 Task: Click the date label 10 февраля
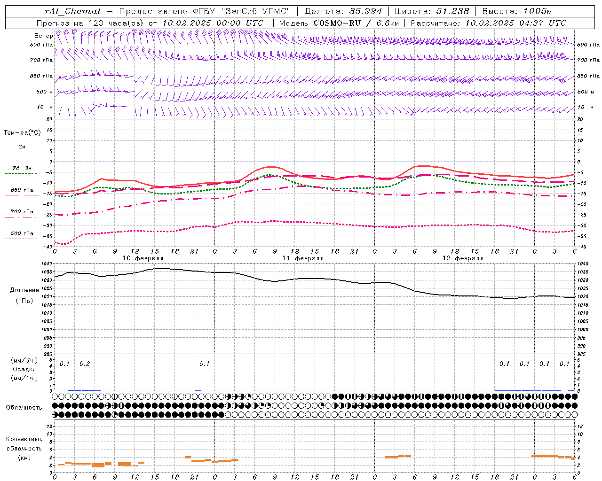coord(143,258)
